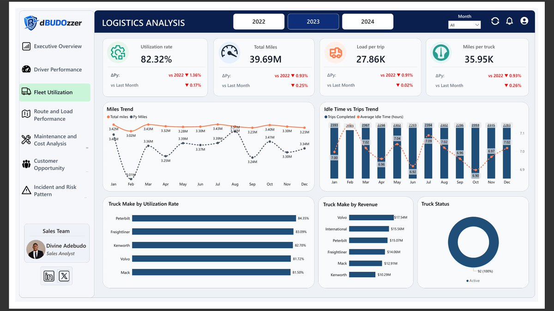Click the $17.54M Volvo revenue label
This screenshot has width=554, height=311.
coord(401,217)
